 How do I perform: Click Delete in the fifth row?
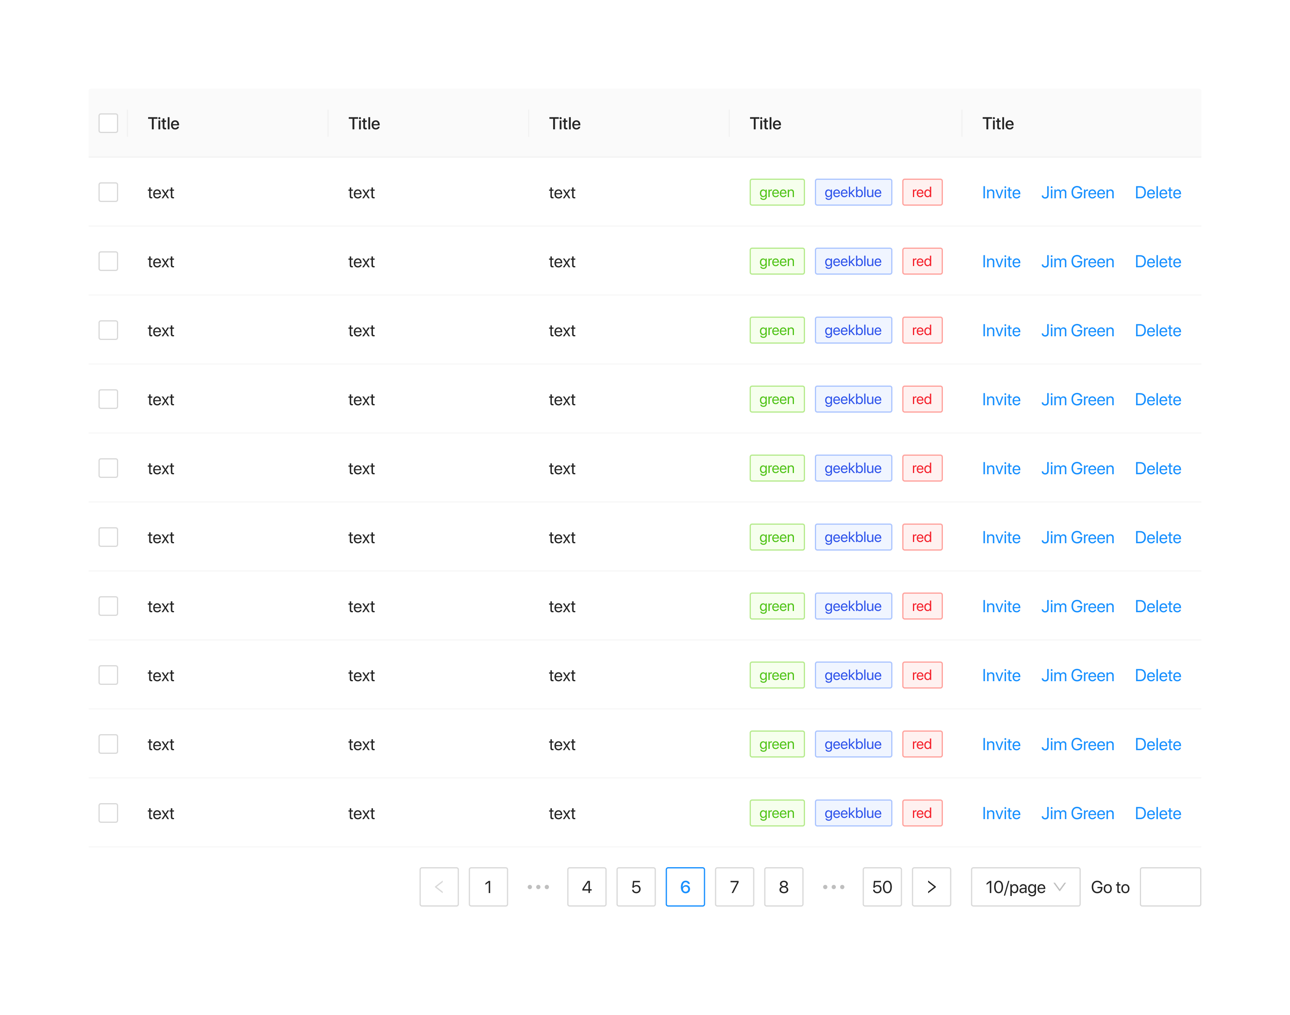pyautogui.click(x=1157, y=468)
